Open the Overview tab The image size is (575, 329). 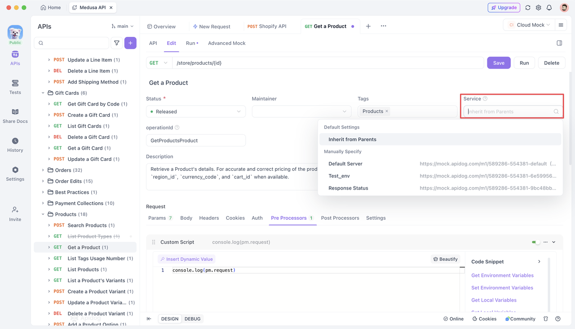(161, 27)
